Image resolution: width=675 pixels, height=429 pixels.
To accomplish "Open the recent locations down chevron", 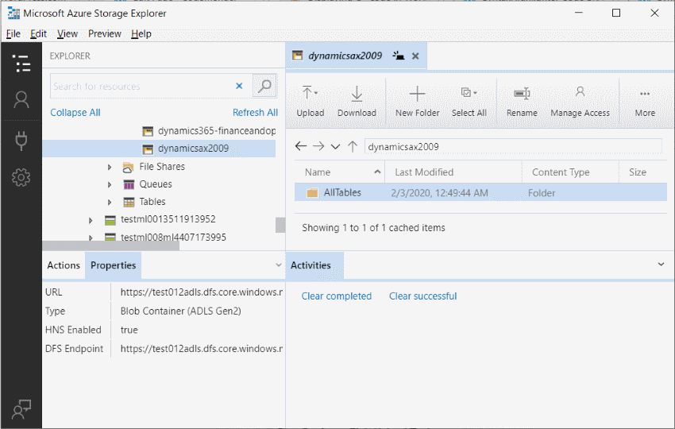I will point(335,147).
